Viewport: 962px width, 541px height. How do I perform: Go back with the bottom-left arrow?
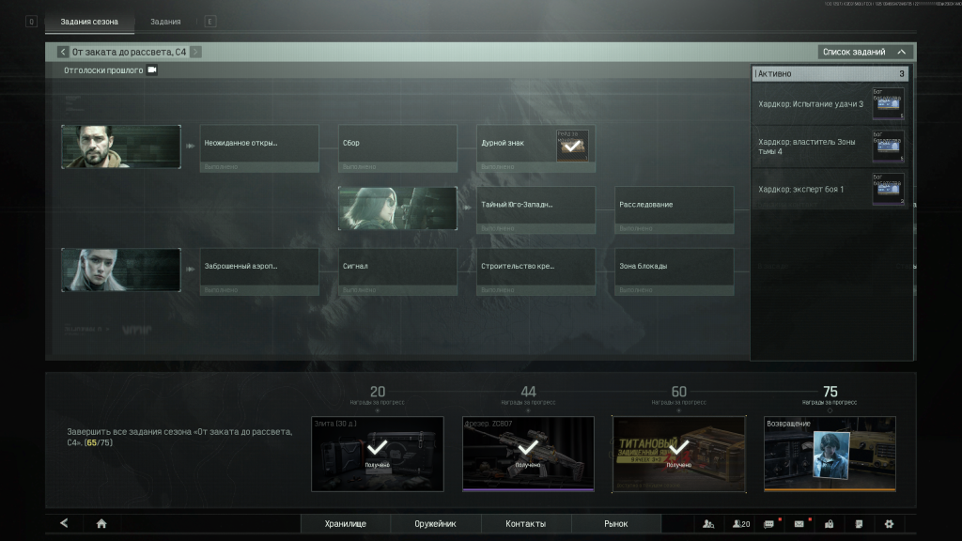coord(64,524)
